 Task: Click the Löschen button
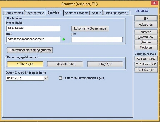[146, 42]
